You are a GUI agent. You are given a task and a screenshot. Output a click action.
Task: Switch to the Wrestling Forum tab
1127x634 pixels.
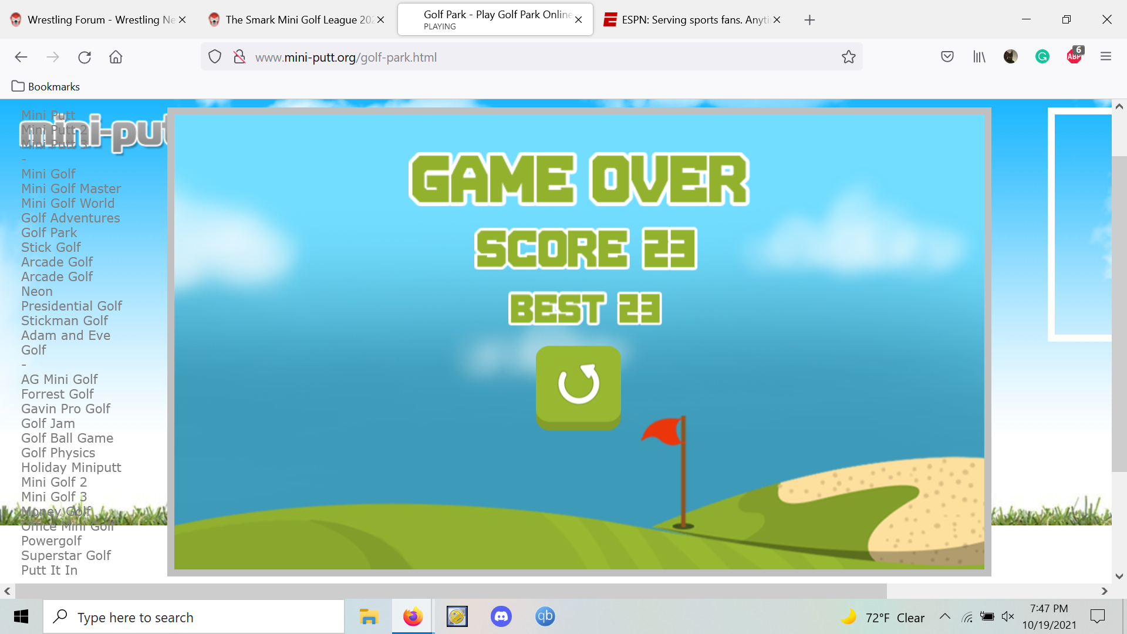click(94, 20)
